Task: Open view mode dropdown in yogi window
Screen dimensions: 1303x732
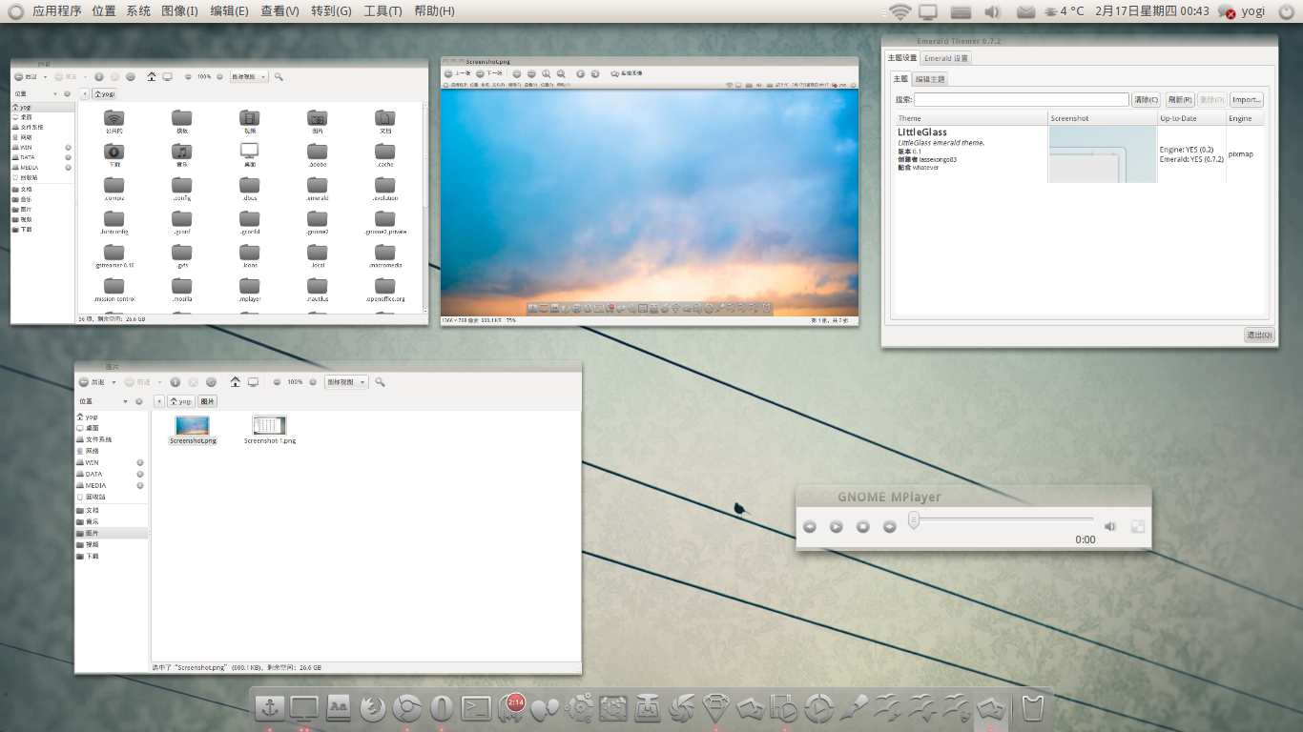Action: [249, 76]
